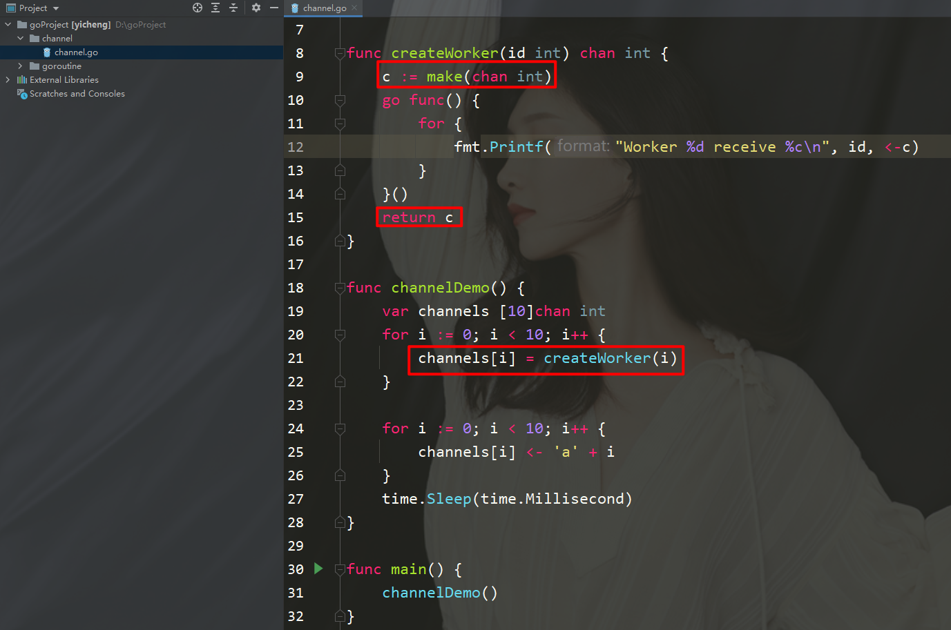This screenshot has width=951, height=630.
Task: Open the Project view dropdown
Action: click(x=56, y=8)
